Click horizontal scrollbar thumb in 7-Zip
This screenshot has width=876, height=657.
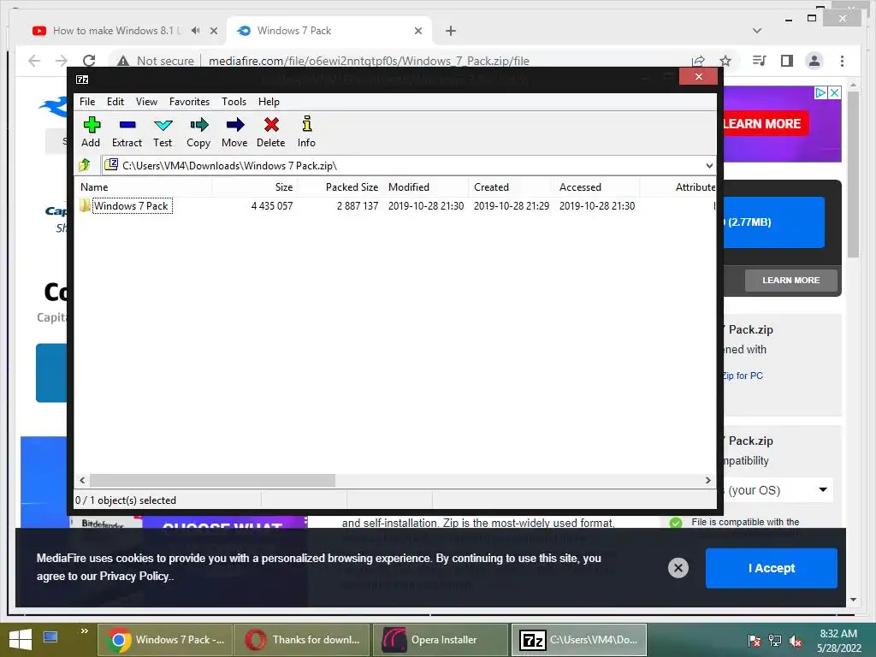[x=212, y=481]
